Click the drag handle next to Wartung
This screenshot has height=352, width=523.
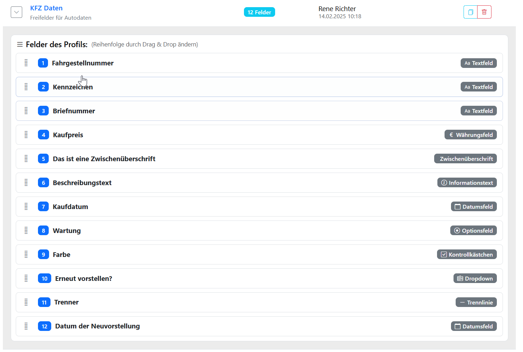(26, 230)
